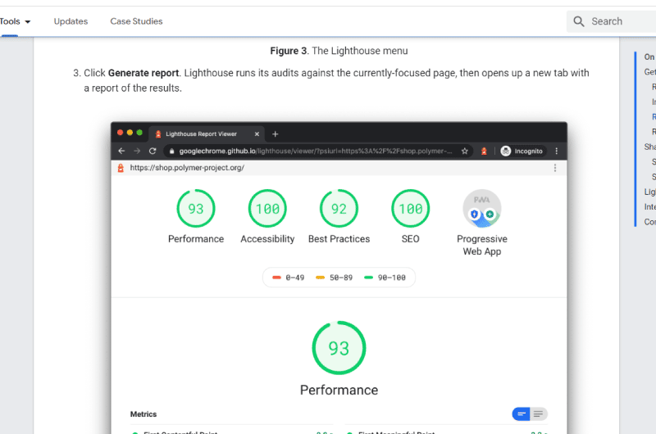This screenshot has height=434, width=656.
Task: Open the Chrome three-dot menu
Action: point(557,151)
